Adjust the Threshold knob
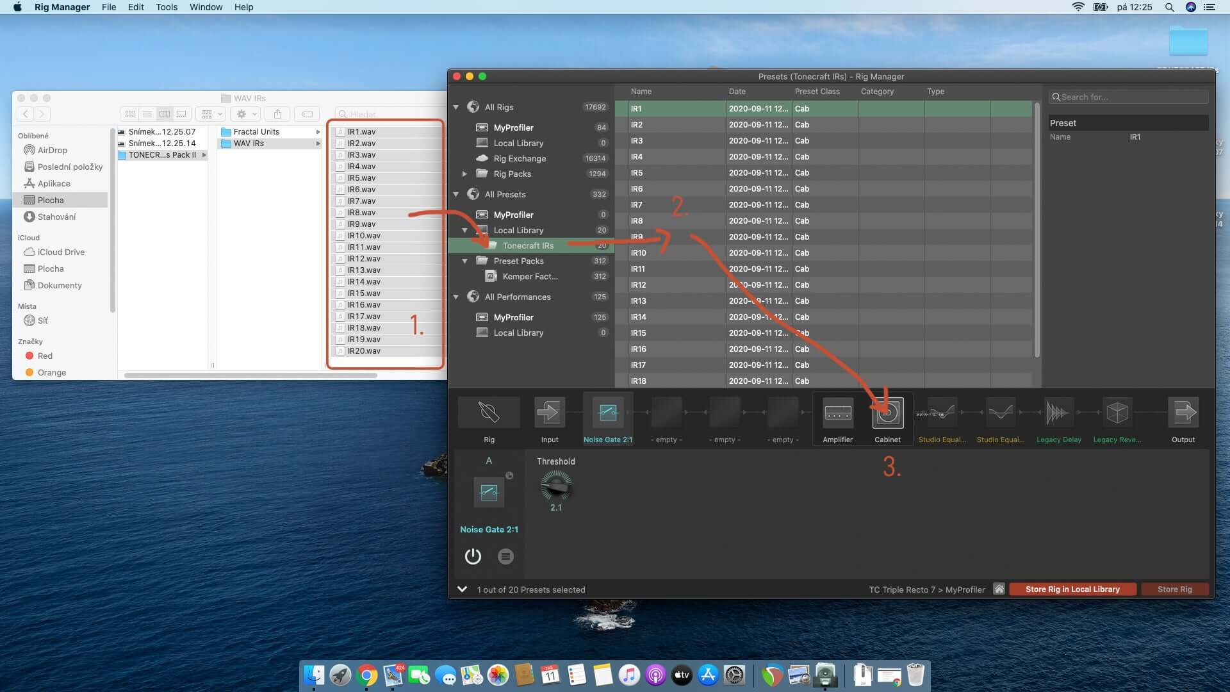1230x692 pixels. [555, 486]
